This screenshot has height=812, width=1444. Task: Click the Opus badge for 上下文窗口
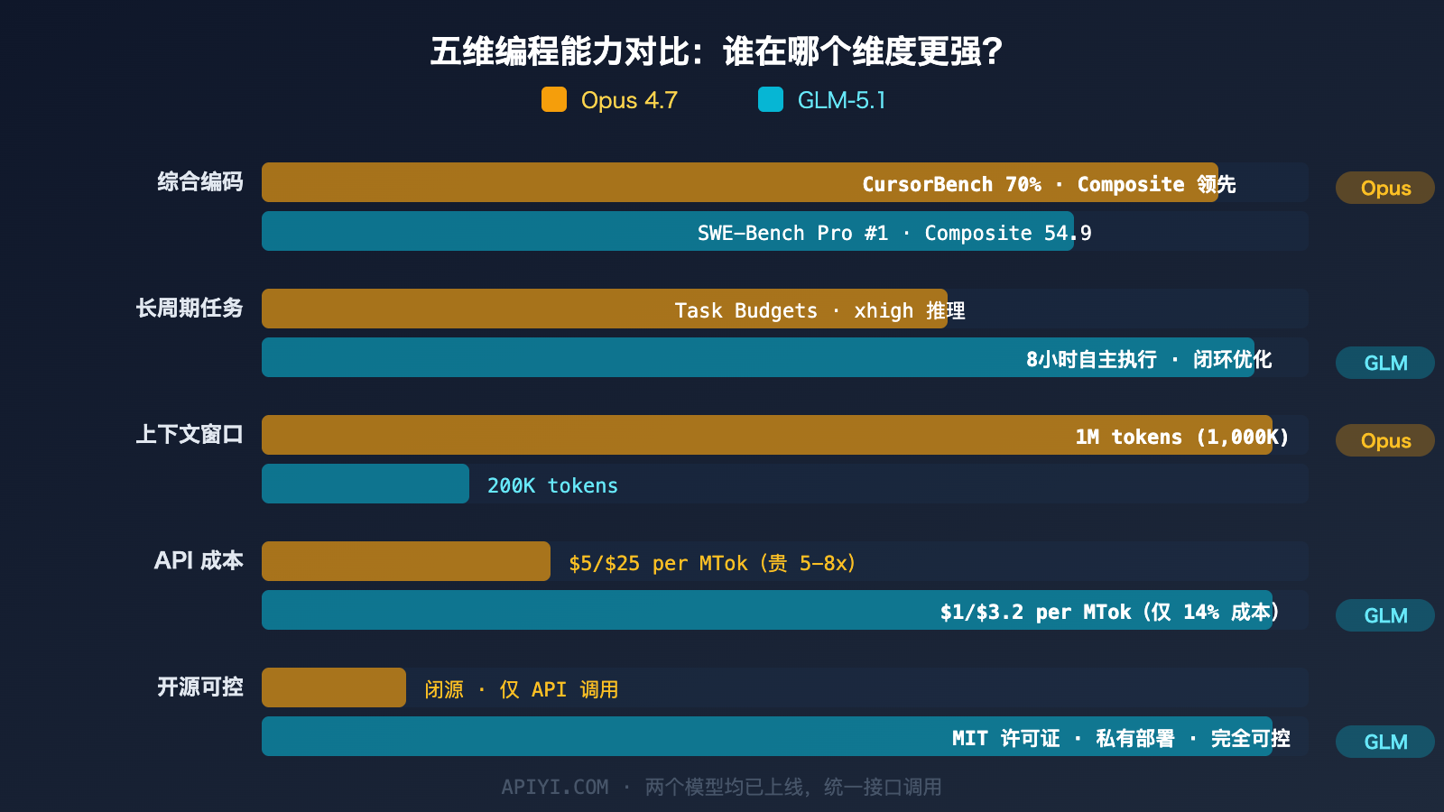1384,440
